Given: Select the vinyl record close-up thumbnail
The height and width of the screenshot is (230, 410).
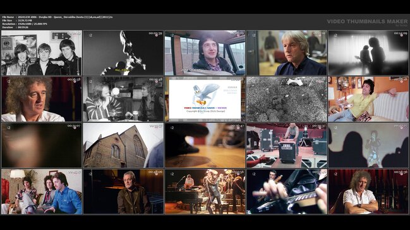Looking at the screenshot, I should click(205, 146).
